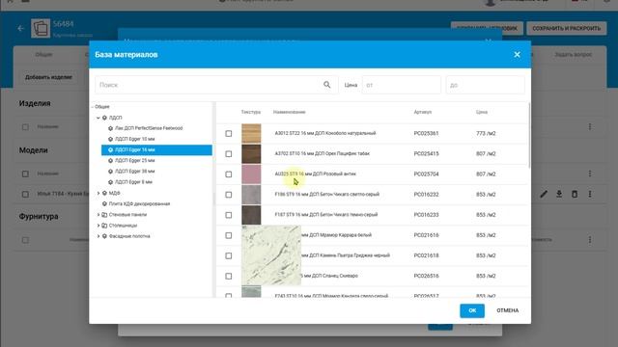Tick checkbox for Орех Пацифик табак material

coord(229,154)
